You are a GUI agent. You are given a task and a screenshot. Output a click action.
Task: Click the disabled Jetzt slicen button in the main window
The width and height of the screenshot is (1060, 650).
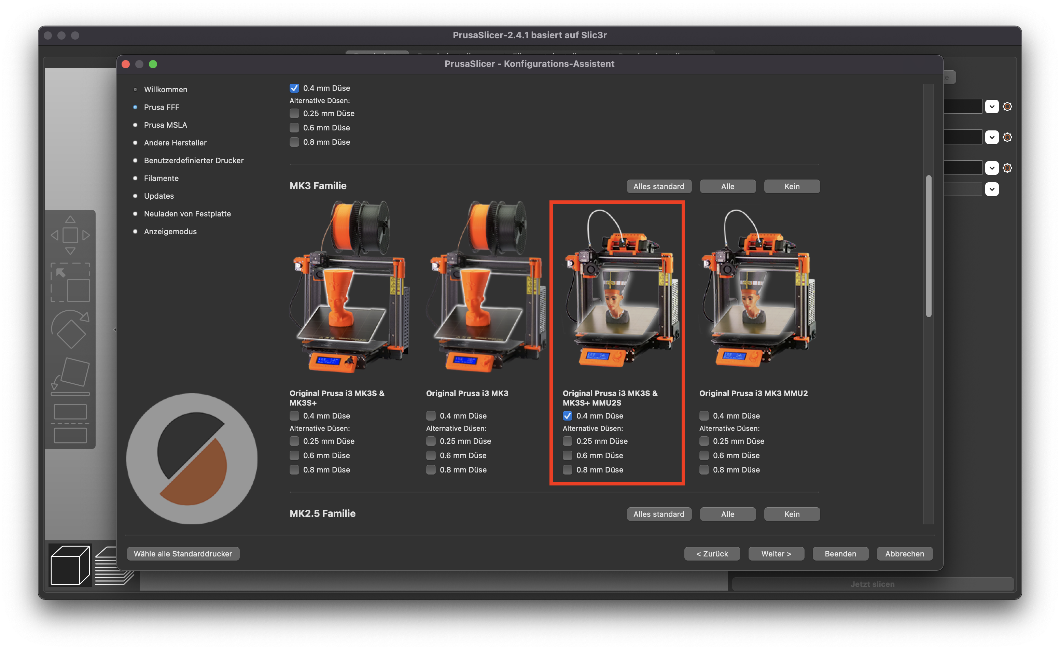pyautogui.click(x=873, y=584)
